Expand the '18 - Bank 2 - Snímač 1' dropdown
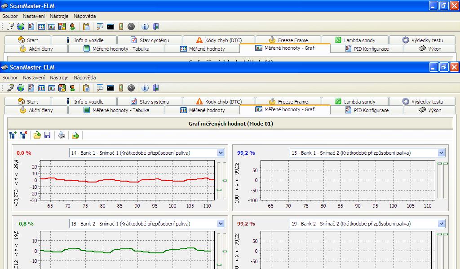Viewport: 460px width, 269px height. pyautogui.click(x=221, y=224)
